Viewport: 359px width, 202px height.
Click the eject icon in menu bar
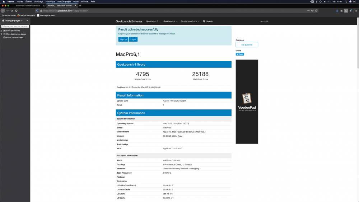click(325, 1)
